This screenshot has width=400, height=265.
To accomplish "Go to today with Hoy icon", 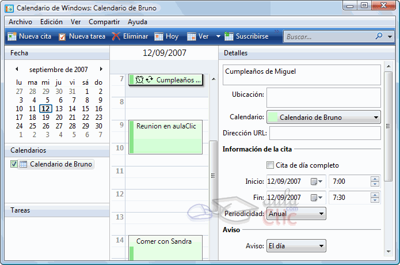I will [x=159, y=36].
